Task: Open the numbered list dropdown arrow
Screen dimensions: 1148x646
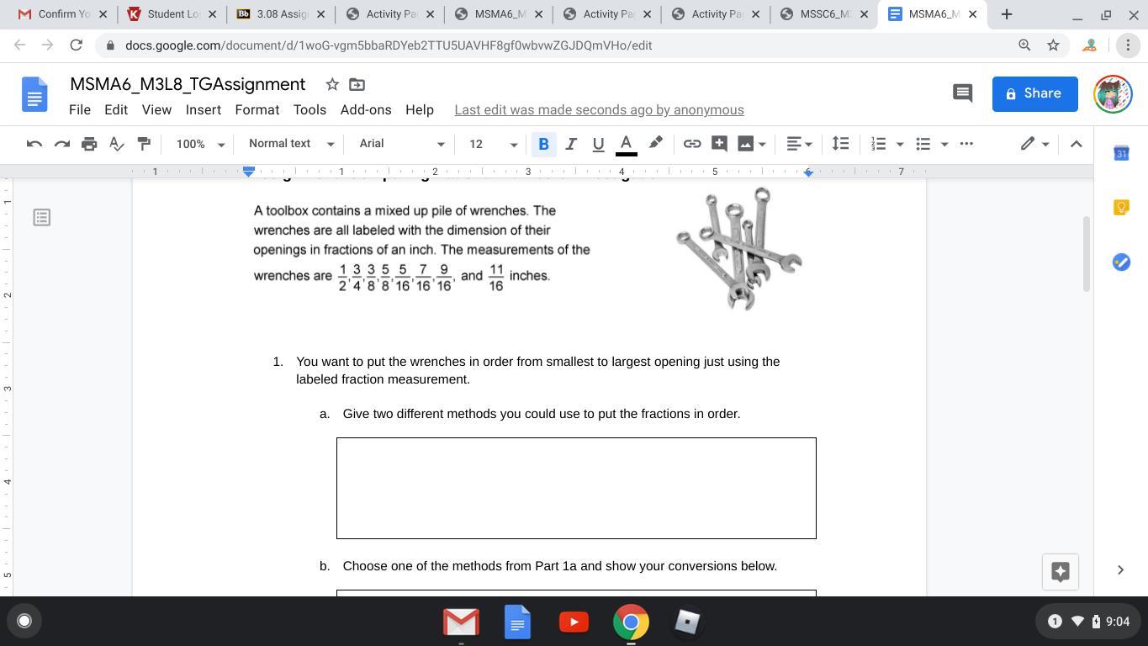Action: click(900, 144)
